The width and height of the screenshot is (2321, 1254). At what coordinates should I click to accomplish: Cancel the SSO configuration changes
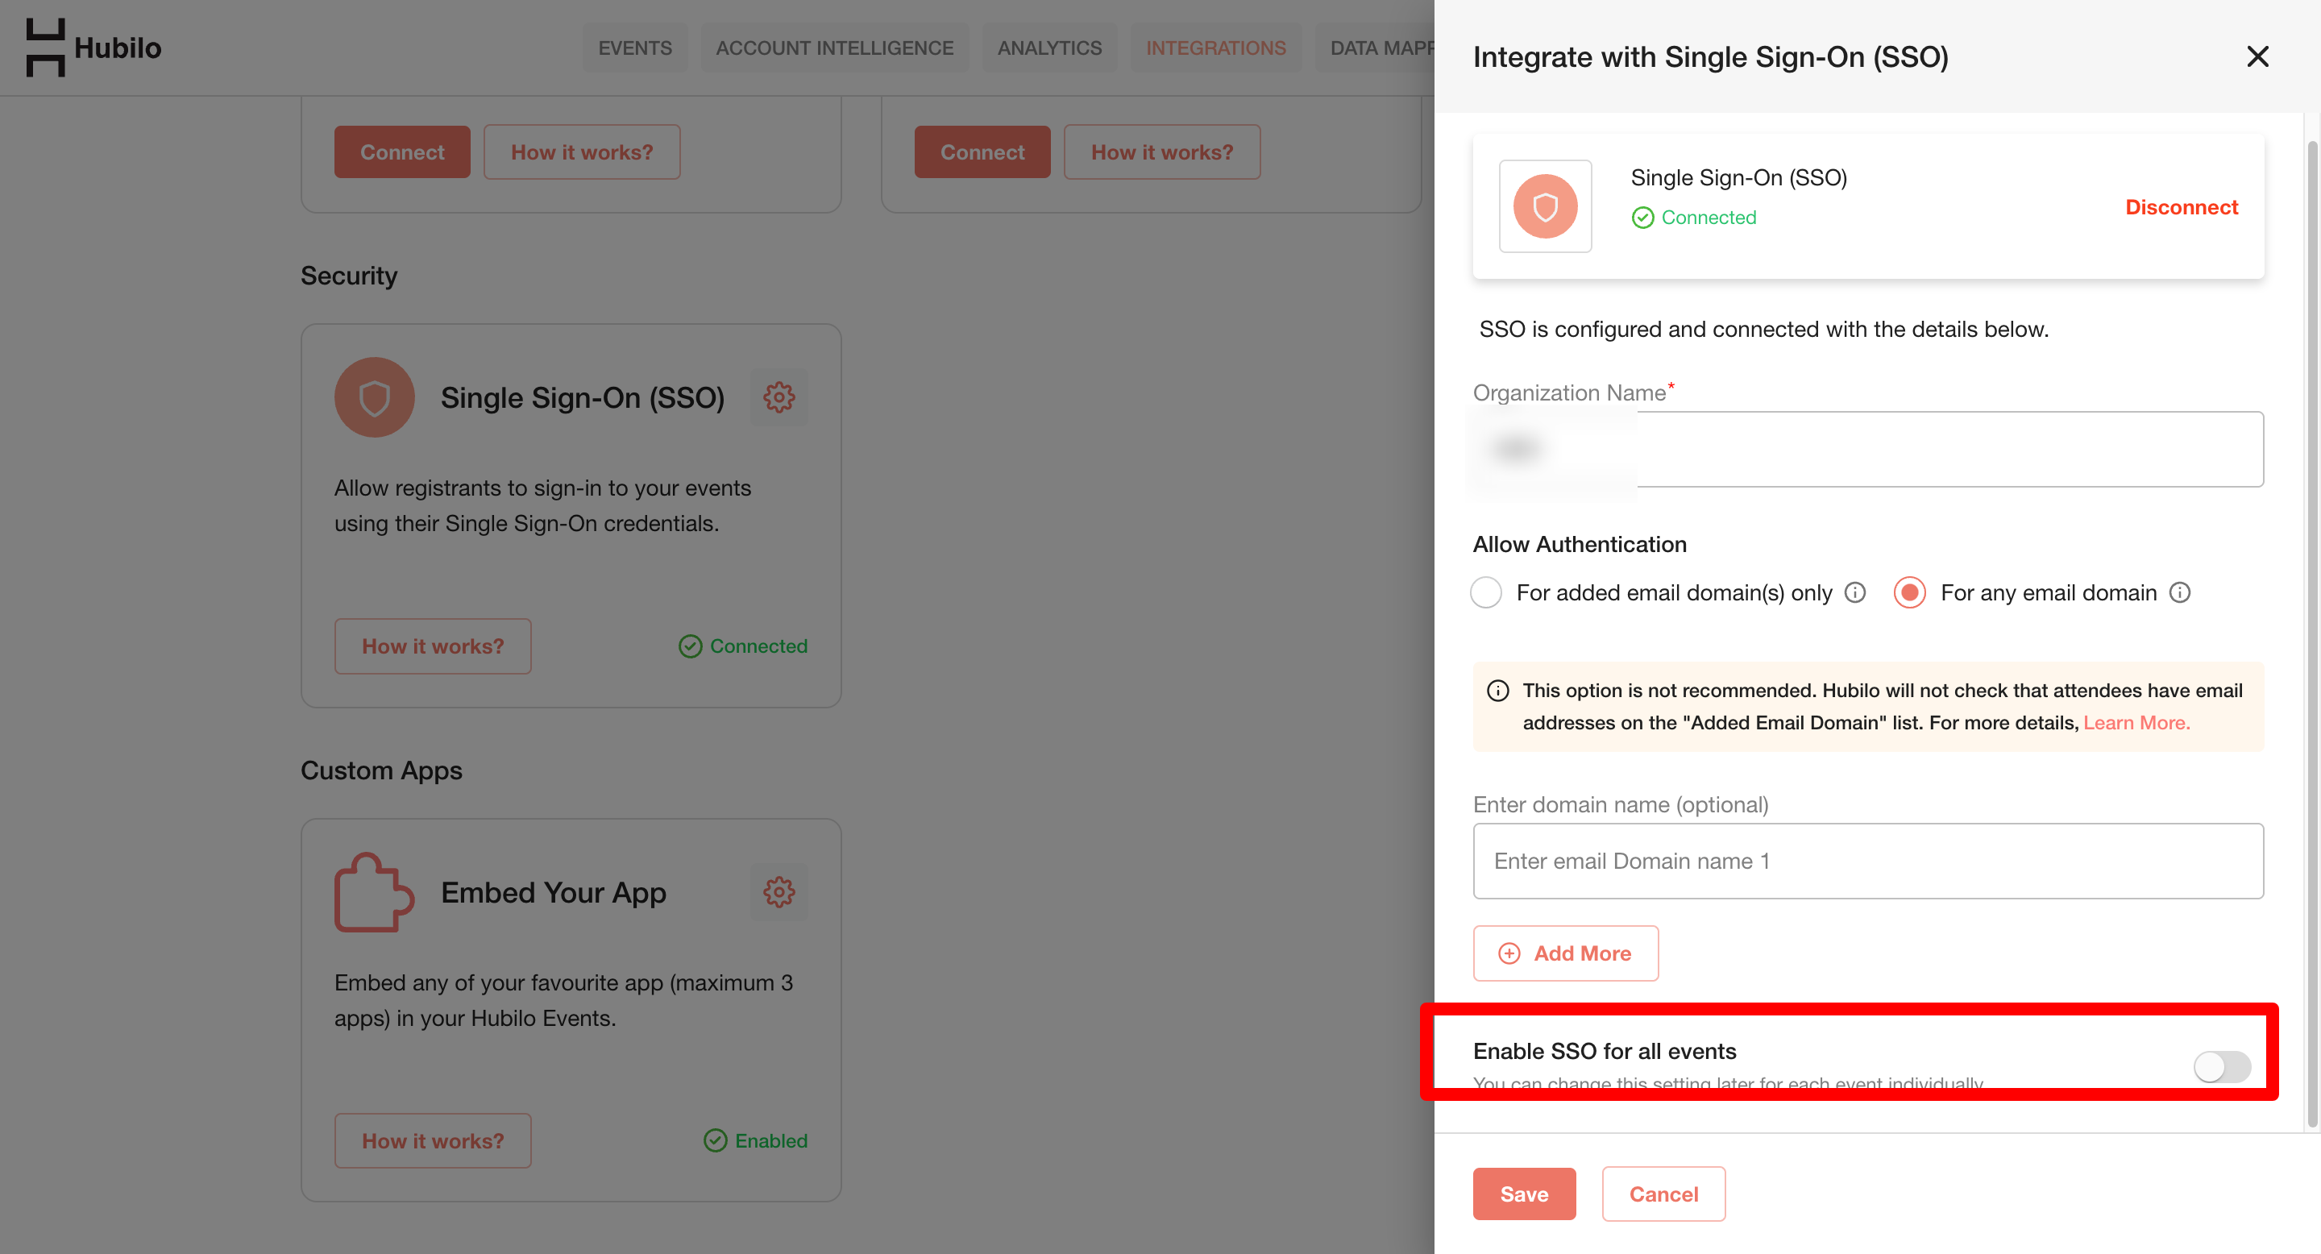[1663, 1194]
